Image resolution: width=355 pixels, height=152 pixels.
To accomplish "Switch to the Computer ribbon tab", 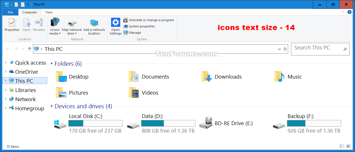I will tap(30, 12).
